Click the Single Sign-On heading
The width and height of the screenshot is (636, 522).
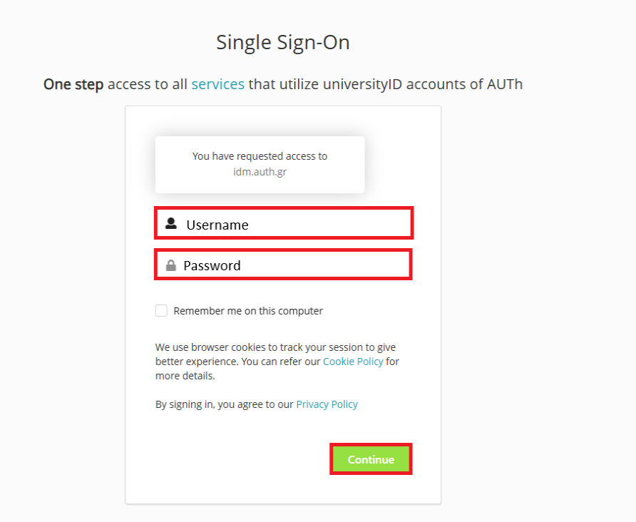tap(283, 43)
